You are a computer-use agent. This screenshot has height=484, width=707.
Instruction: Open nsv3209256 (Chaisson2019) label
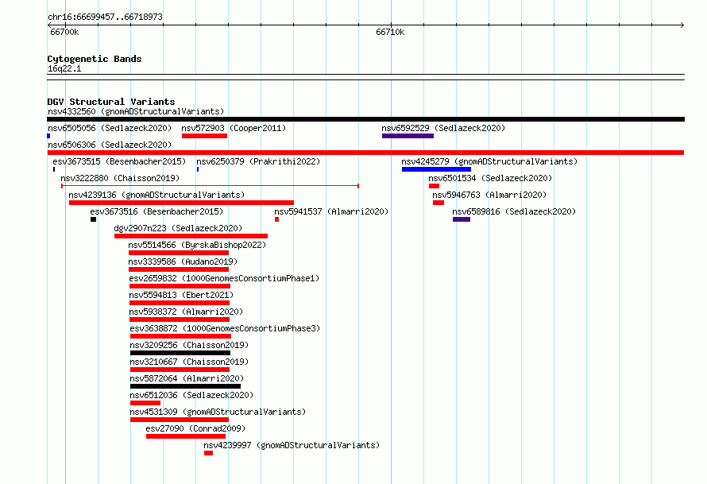(189, 345)
